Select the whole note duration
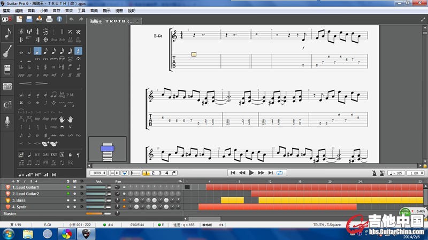Image resolution: width=428 pixels, height=240 pixels. 21,51
